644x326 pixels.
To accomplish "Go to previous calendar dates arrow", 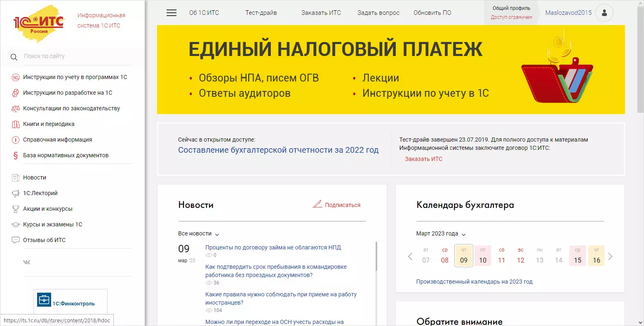I will (410, 256).
